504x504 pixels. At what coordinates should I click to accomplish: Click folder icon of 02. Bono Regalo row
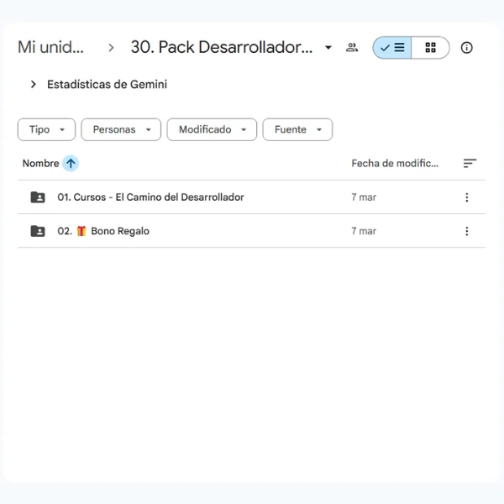point(38,231)
